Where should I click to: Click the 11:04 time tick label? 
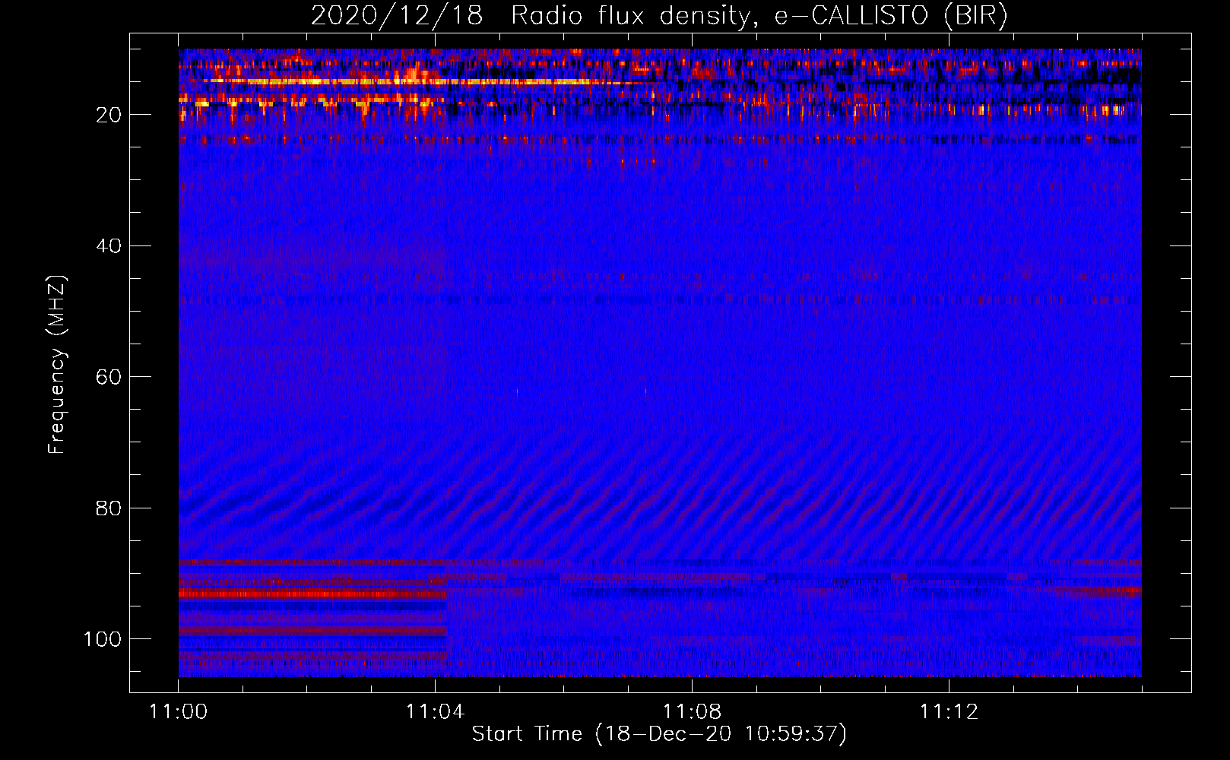pos(435,712)
